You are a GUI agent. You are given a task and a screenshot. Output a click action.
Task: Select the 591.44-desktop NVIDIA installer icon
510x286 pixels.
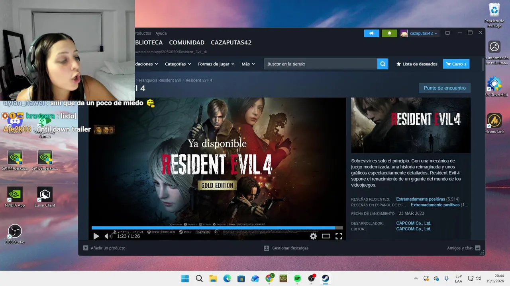point(15,160)
